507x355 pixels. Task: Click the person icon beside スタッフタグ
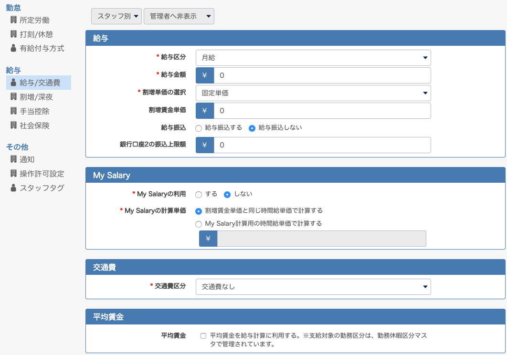[13, 188]
